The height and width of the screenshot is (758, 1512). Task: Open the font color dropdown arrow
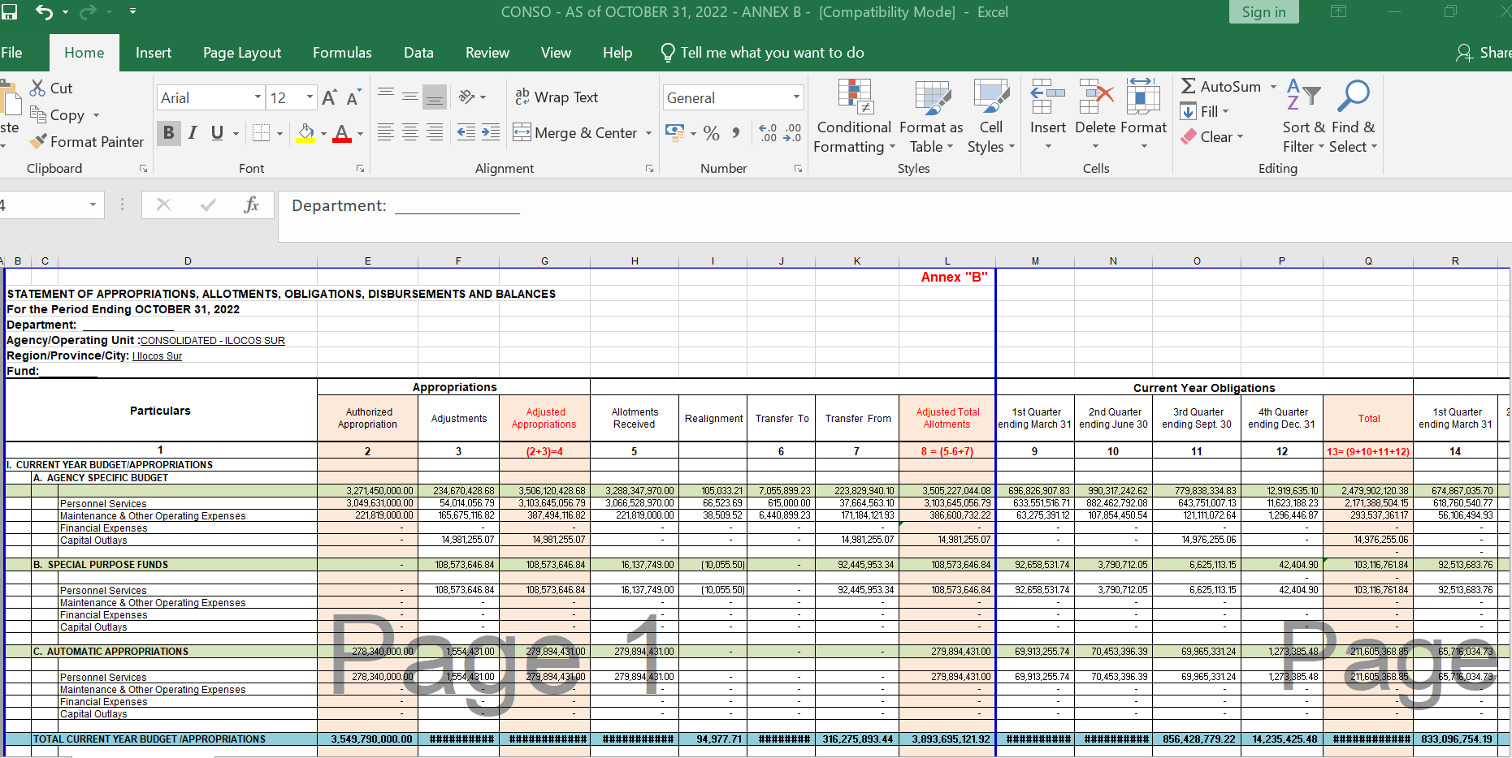tap(360, 133)
